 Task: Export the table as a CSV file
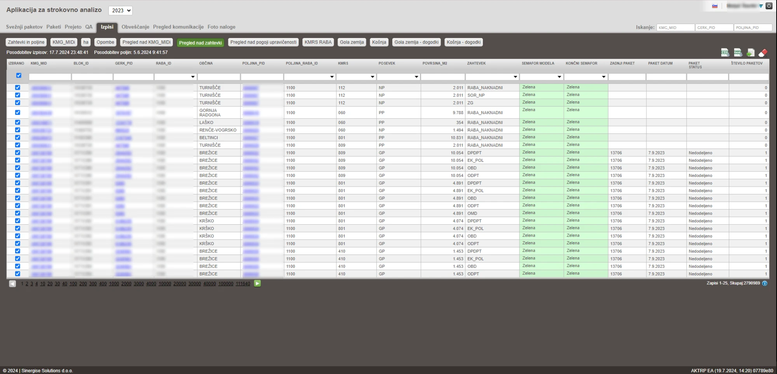click(x=725, y=52)
